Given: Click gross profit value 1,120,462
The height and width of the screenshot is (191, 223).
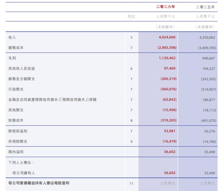Looking at the screenshot, I should point(167,58).
